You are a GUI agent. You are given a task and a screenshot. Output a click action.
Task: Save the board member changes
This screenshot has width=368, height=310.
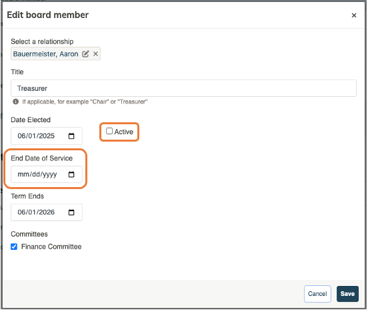347,294
